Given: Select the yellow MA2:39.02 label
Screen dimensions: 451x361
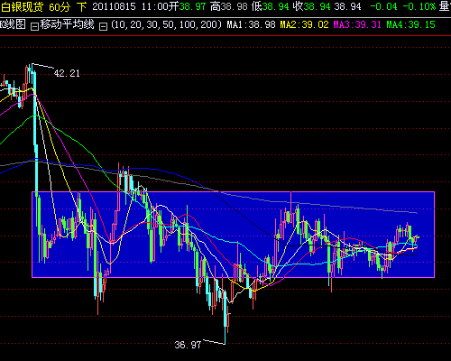Looking at the screenshot, I should click(304, 24).
